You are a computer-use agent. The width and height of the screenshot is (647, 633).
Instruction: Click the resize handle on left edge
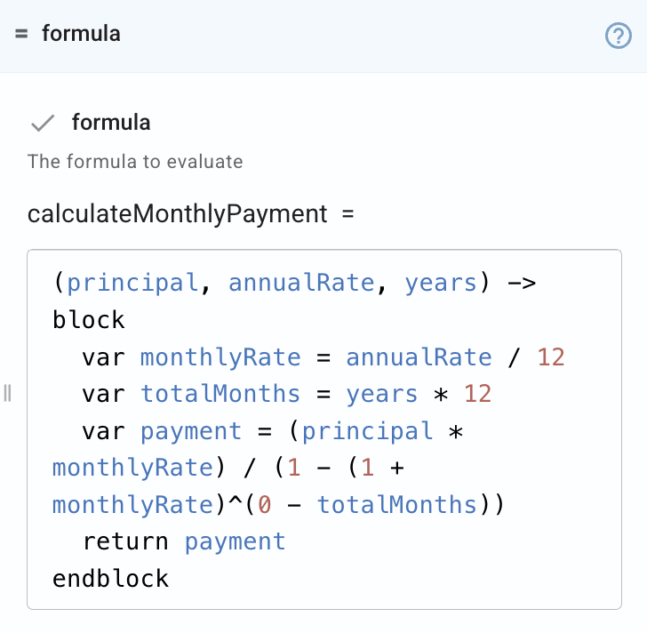7,393
